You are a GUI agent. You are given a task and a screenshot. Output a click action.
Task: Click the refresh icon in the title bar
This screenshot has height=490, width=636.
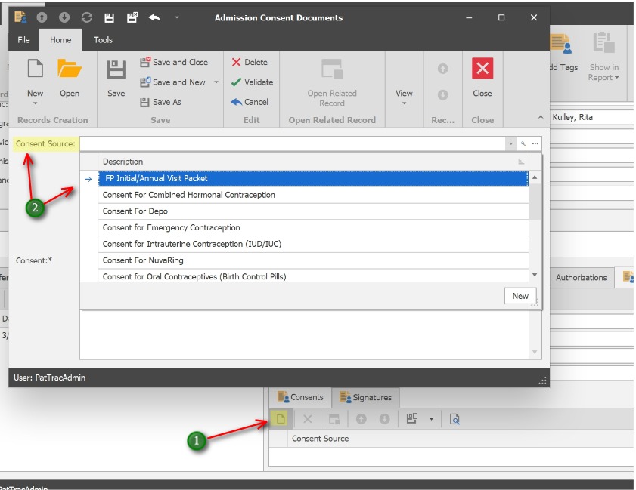click(86, 17)
